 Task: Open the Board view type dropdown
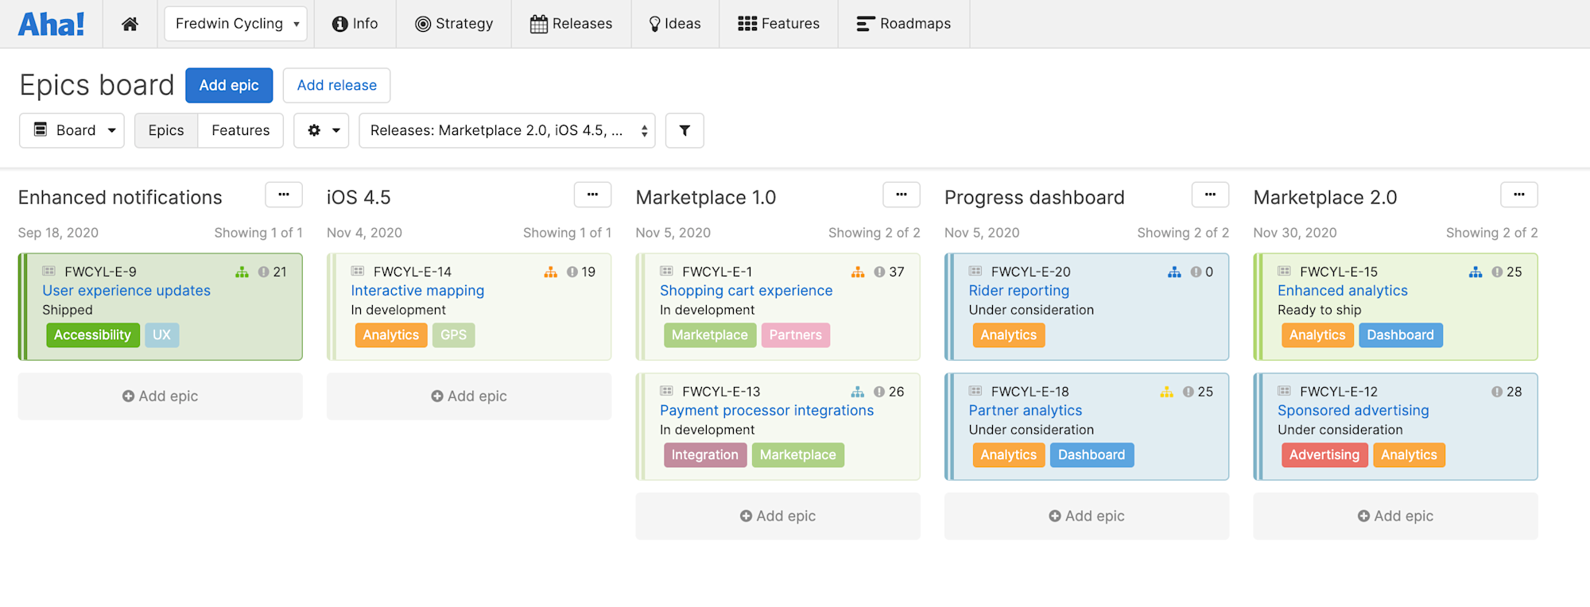(72, 130)
